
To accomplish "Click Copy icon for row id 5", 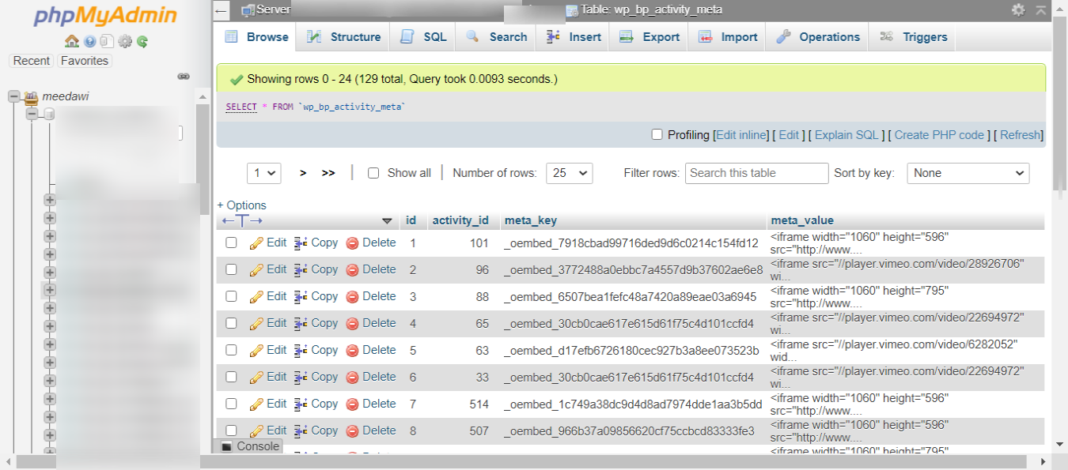I will pyautogui.click(x=301, y=351).
